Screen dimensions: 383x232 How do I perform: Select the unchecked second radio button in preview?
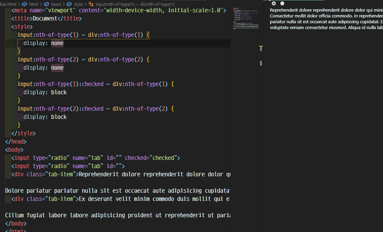[x=282, y=3]
